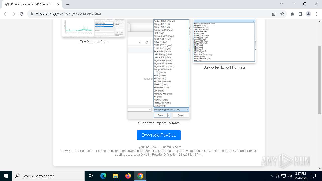Bookmark this page with the star icon
Viewport: 322px width, 181px height.
(x=282, y=14)
